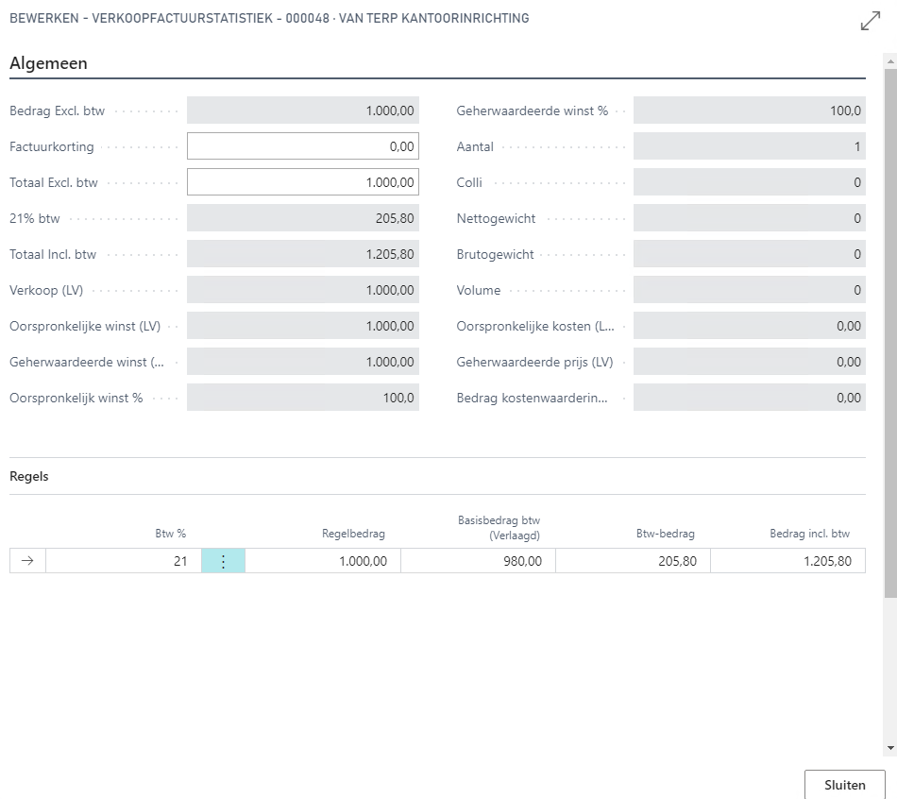
Task: Edit the Factuurkorting input field
Action: (302, 146)
